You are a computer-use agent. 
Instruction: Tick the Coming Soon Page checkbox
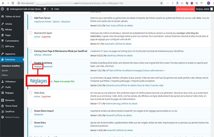coord(31,51)
